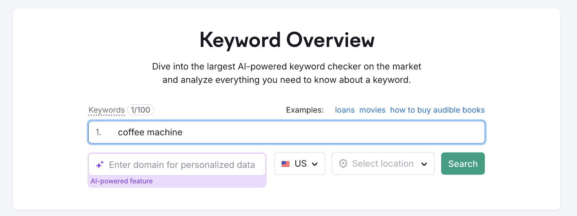The width and height of the screenshot is (577, 216).
Task: Click the 1/100 keyword counter badge
Action: (140, 110)
